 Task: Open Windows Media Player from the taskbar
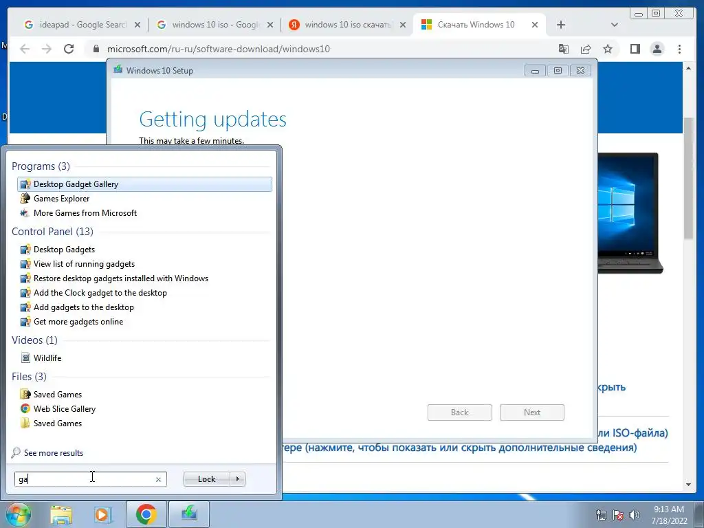click(102, 515)
